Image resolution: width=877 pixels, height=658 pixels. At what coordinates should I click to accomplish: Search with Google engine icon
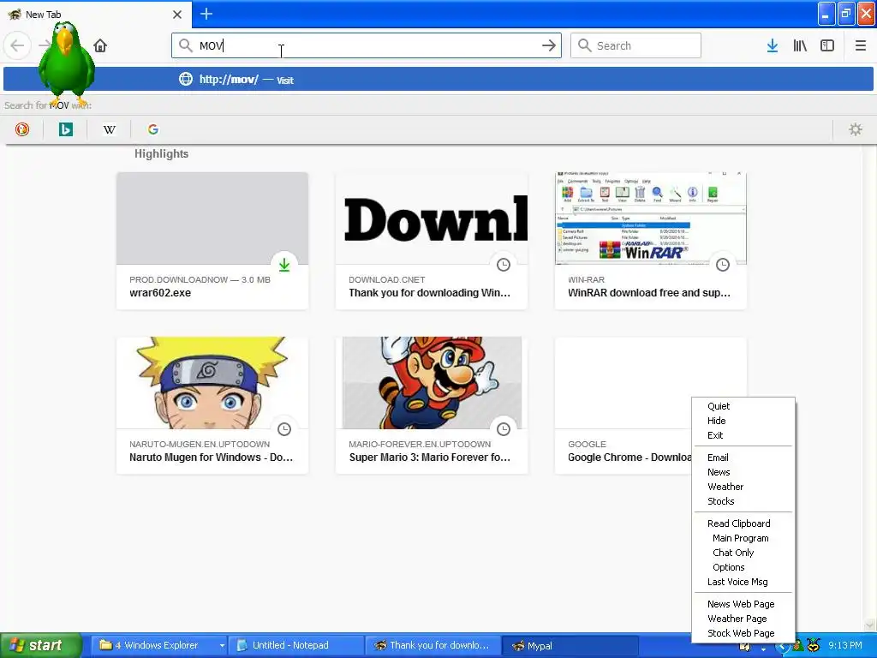pyautogui.click(x=152, y=130)
